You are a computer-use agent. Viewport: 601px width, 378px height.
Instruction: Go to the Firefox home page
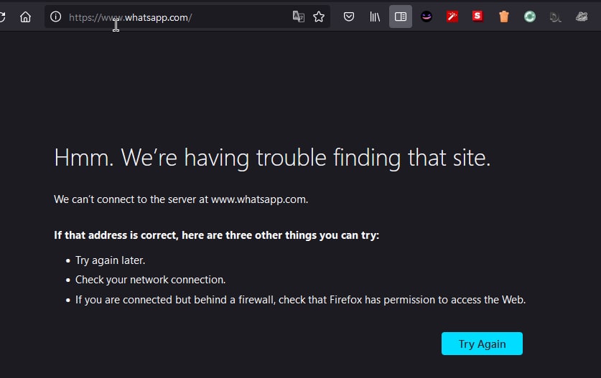click(x=25, y=16)
